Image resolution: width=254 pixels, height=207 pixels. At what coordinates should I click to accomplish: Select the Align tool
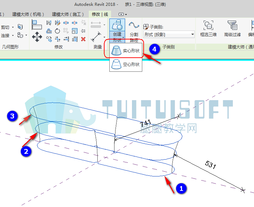pos(37,24)
